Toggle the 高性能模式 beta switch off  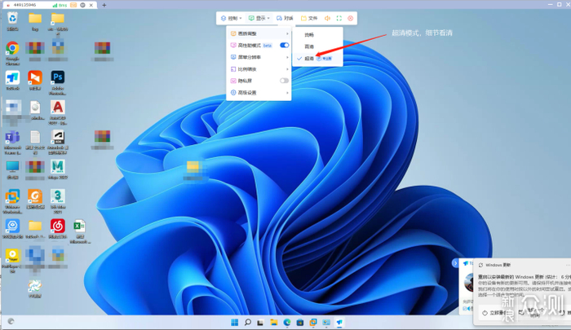click(x=284, y=46)
